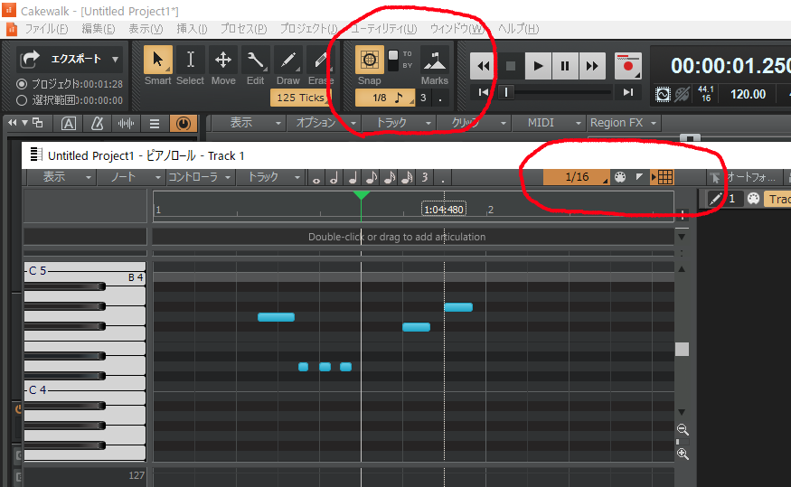
Task: Pause playback
Action: [565, 66]
